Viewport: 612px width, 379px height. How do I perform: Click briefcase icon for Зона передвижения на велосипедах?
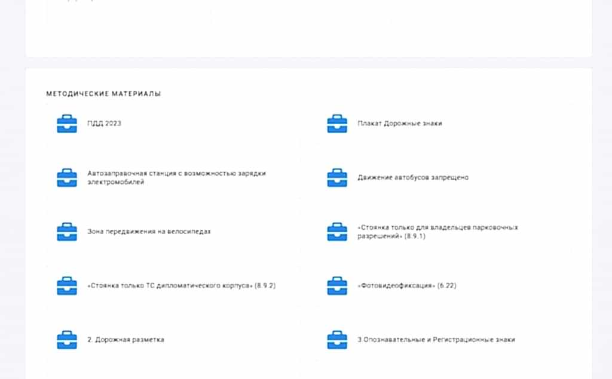67,232
